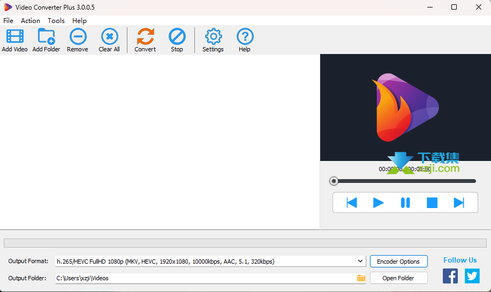
Task: Click the Add Folder toolbar icon
Action: point(47,36)
